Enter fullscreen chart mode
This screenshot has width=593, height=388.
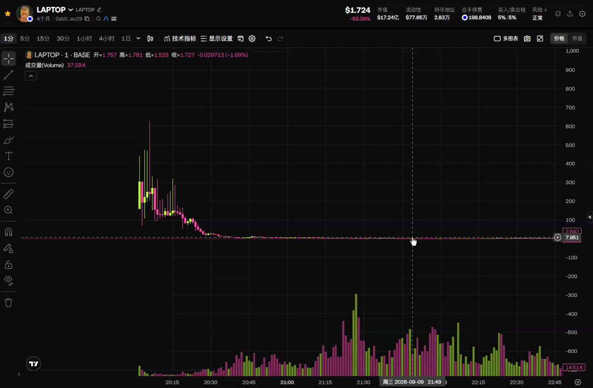(540, 39)
